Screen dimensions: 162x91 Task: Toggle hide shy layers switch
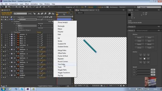39,13
